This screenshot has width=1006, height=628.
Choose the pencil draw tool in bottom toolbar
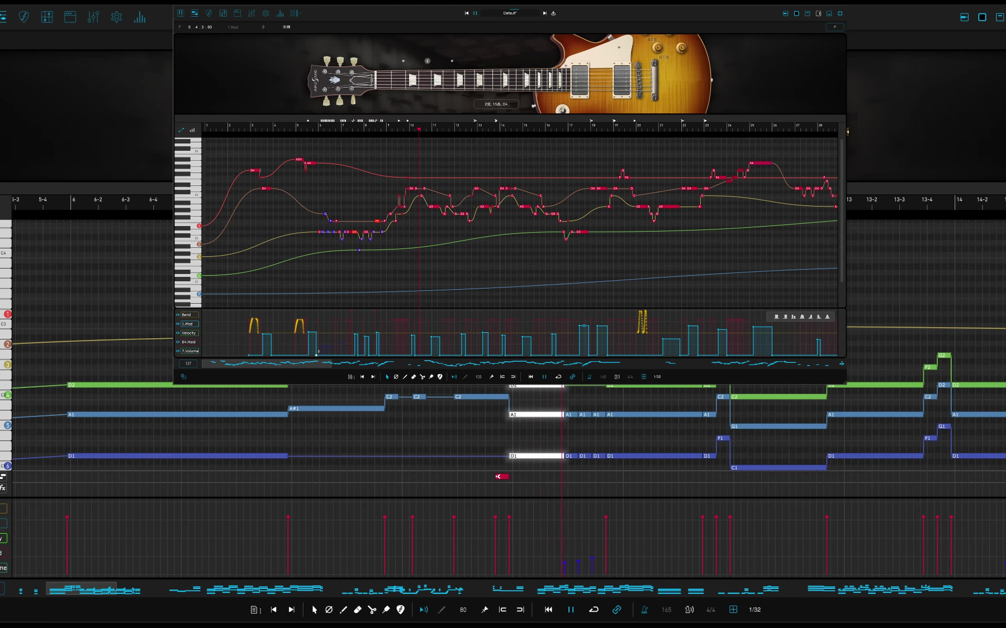(343, 610)
